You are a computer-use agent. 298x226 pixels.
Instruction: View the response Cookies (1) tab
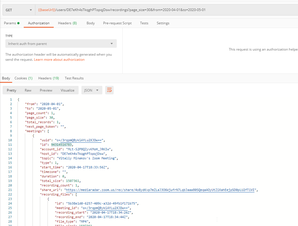[x=23, y=78]
